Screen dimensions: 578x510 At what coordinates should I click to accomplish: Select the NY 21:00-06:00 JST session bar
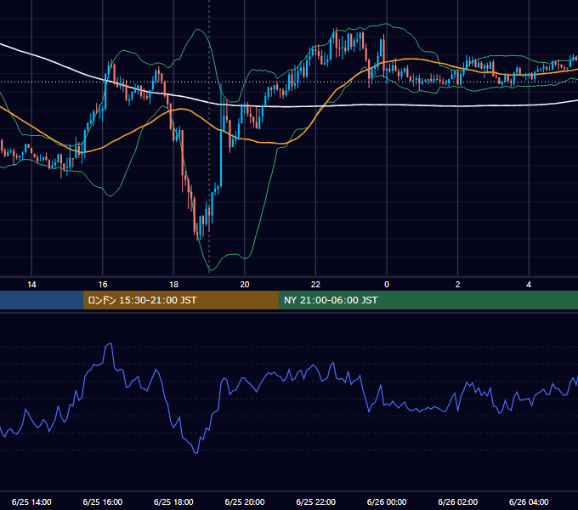click(428, 300)
